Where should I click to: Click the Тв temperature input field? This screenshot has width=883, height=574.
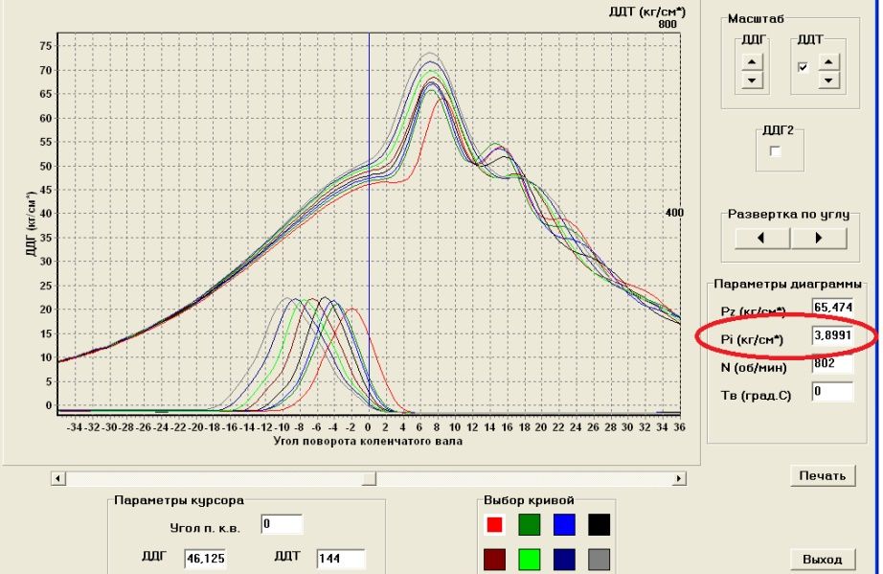pyautogui.click(x=831, y=391)
